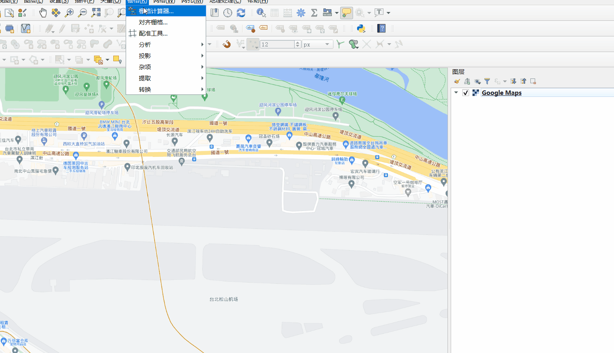The height and width of the screenshot is (353, 614).
Task: Click Deselect features yellow icon
Action: pyautogui.click(x=98, y=60)
